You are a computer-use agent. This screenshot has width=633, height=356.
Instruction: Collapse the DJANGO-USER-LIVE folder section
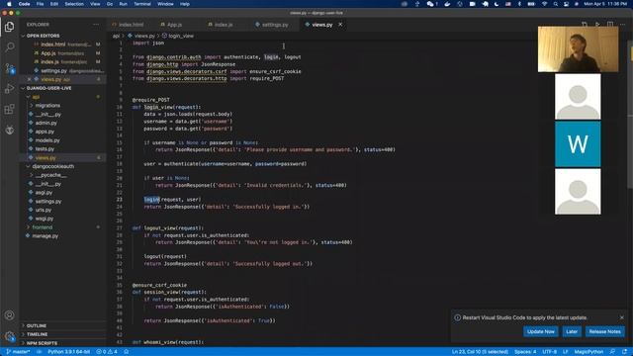48,88
